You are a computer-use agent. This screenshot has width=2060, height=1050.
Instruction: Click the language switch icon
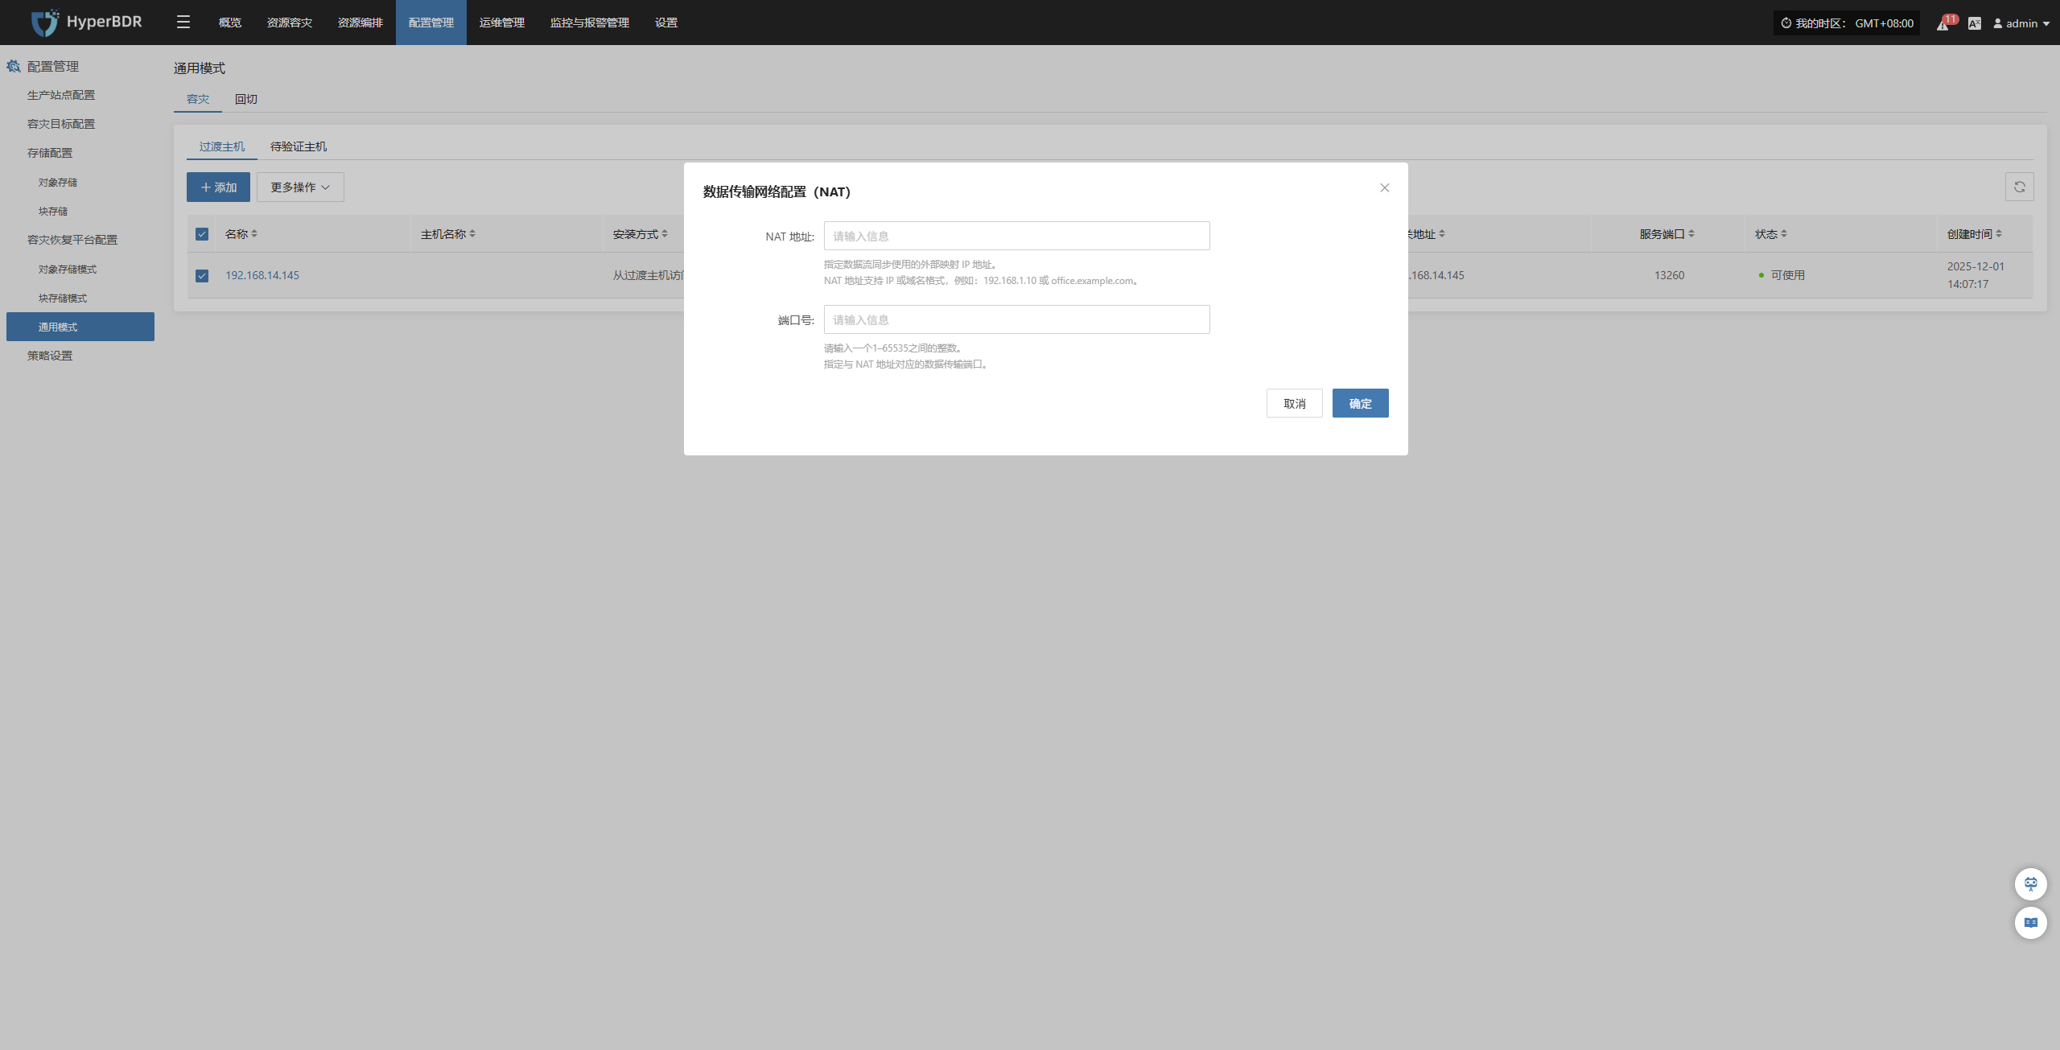(1974, 23)
